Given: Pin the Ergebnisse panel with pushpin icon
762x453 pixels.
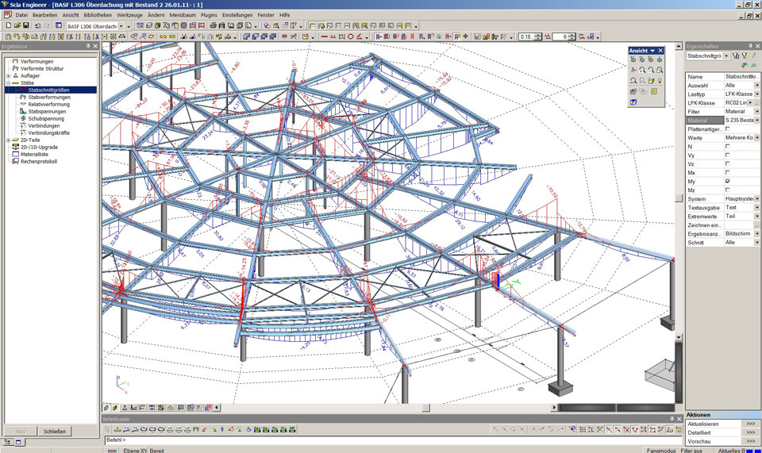Looking at the screenshot, I should pos(87,46).
